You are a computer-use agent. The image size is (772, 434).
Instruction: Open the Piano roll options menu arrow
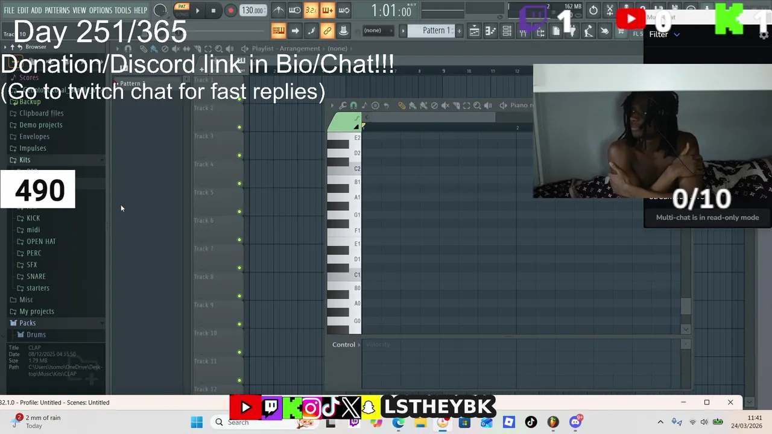click(332, 105)
